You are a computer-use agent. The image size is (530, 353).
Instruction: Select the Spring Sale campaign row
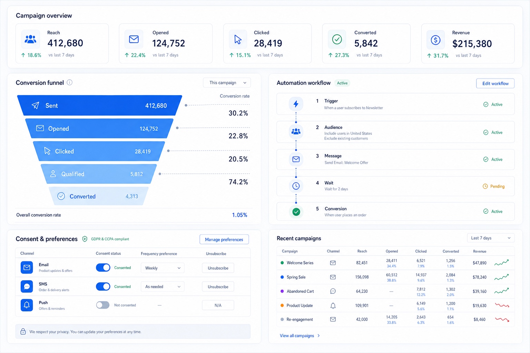[395, 277]
